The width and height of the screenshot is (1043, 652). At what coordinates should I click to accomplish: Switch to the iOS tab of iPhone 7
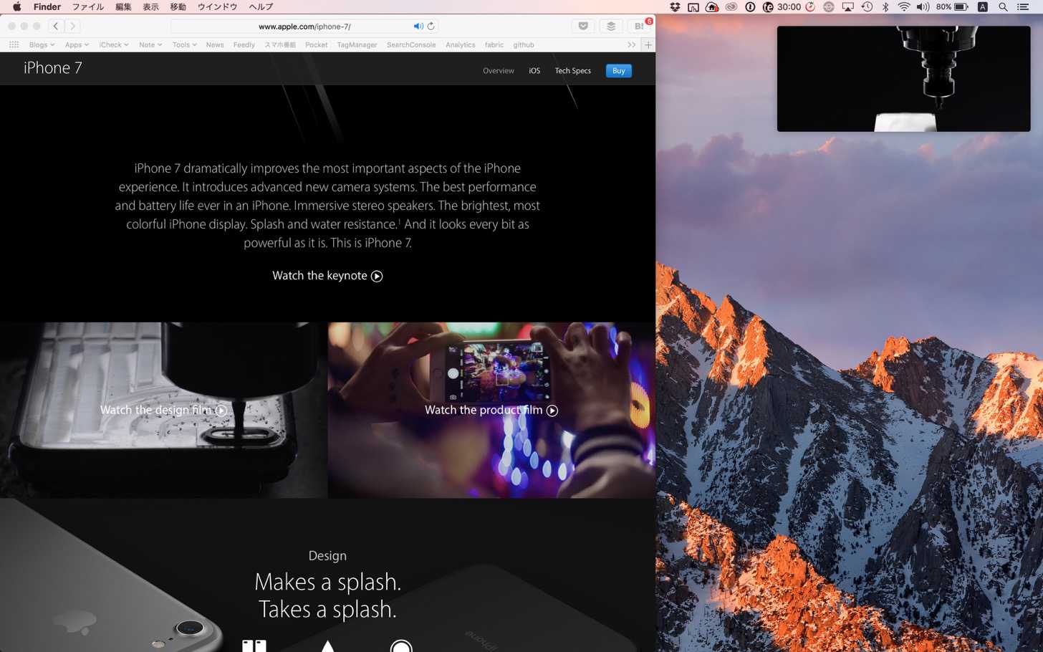[x=534, y=71]
